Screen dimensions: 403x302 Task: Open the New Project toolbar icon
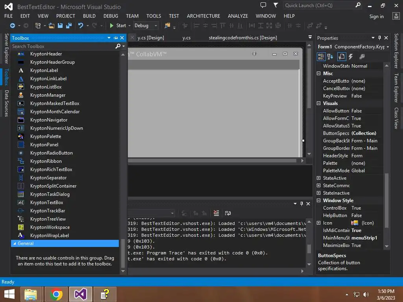[x=38, y=26]
